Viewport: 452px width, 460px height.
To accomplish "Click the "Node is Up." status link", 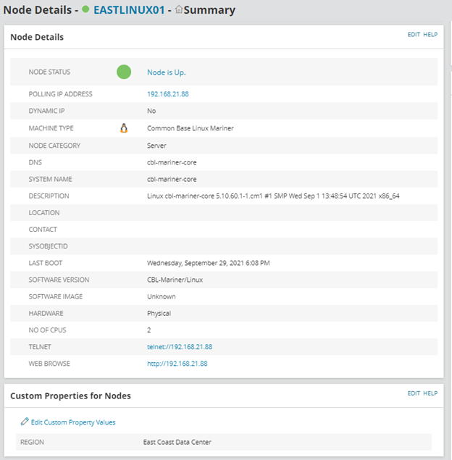I will point(166,72).
